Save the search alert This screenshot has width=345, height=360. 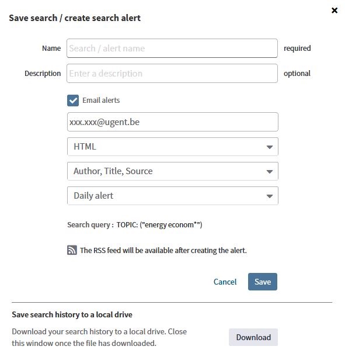coord(263,282)
